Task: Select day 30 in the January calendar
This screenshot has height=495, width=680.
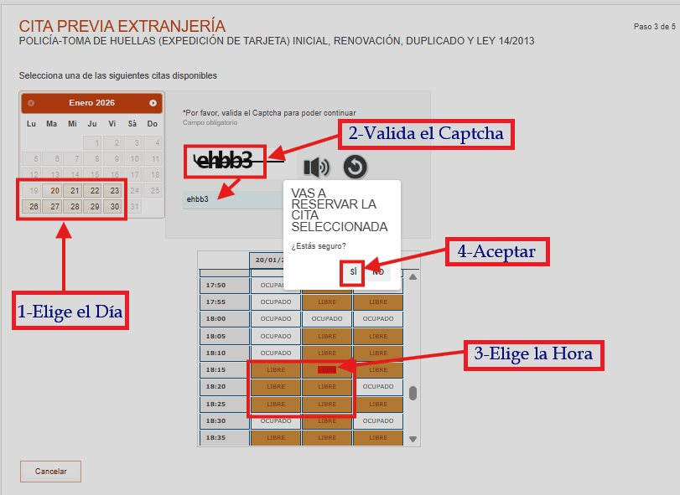Action: click(x=113, y=207)
